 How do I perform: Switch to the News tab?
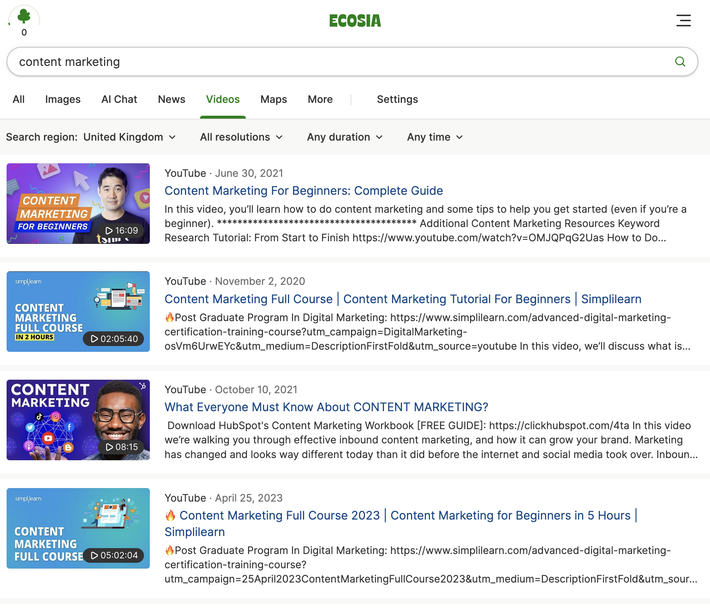pyautogui.click(x=171, y=99)
